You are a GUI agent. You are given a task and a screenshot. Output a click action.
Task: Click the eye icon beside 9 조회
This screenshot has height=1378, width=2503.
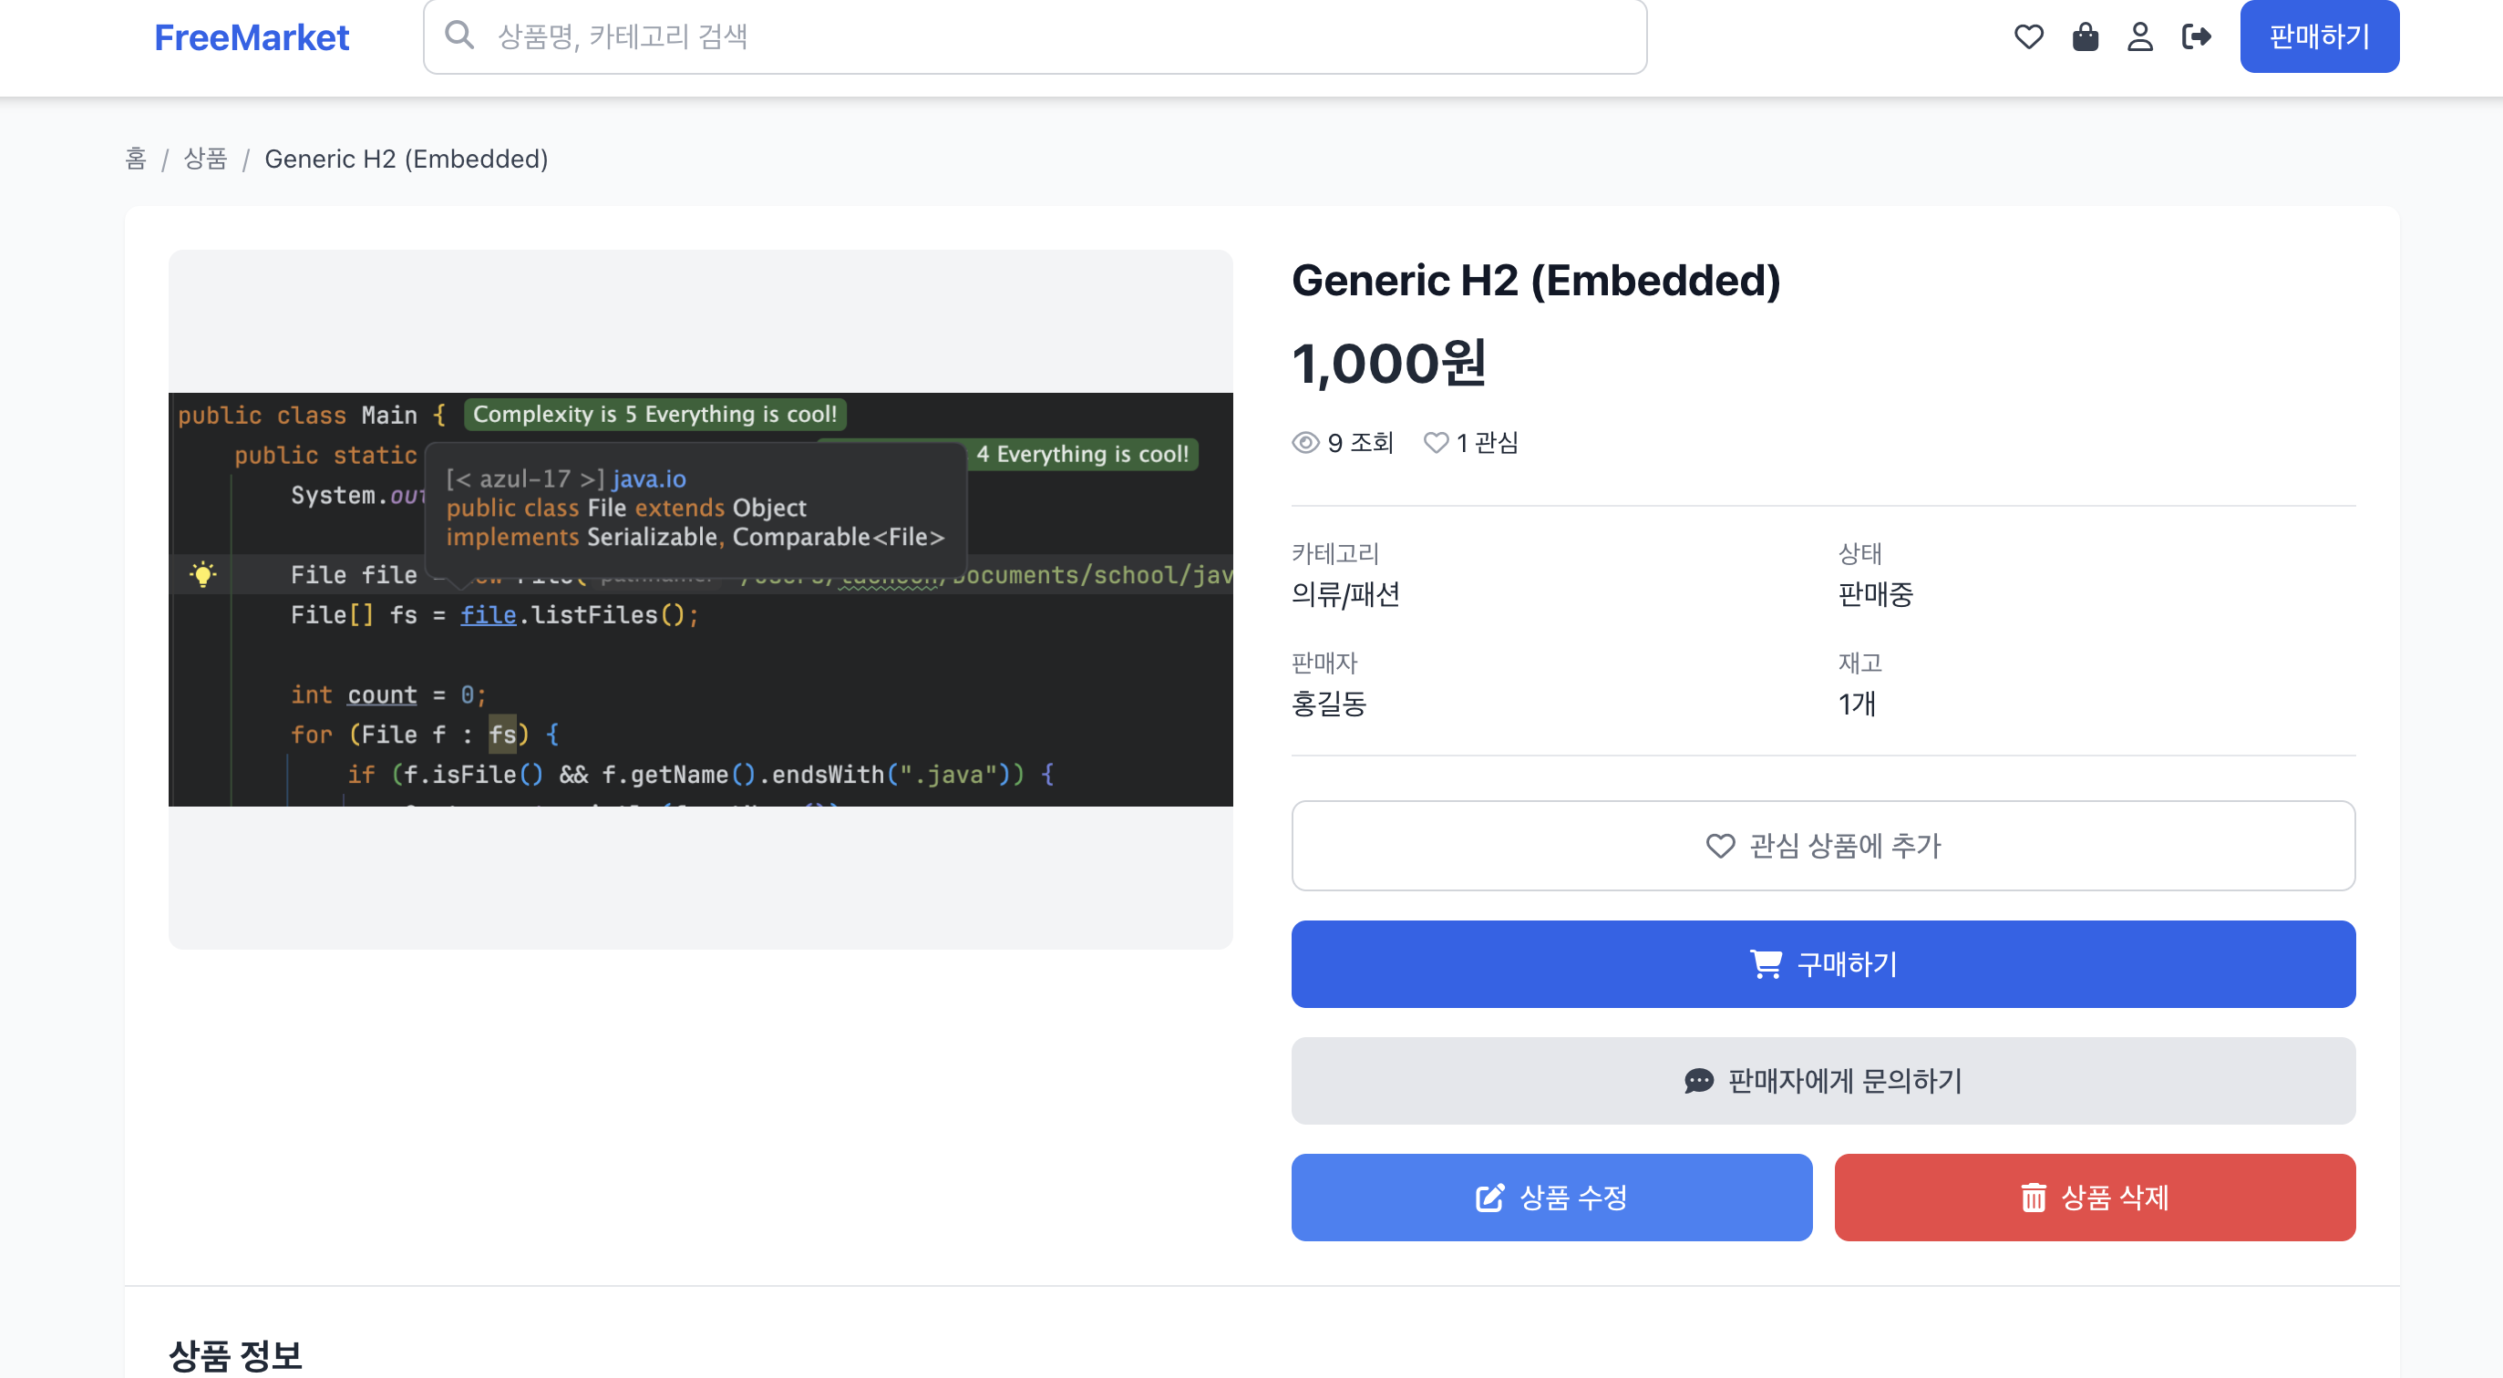[x=1305, y=443]
